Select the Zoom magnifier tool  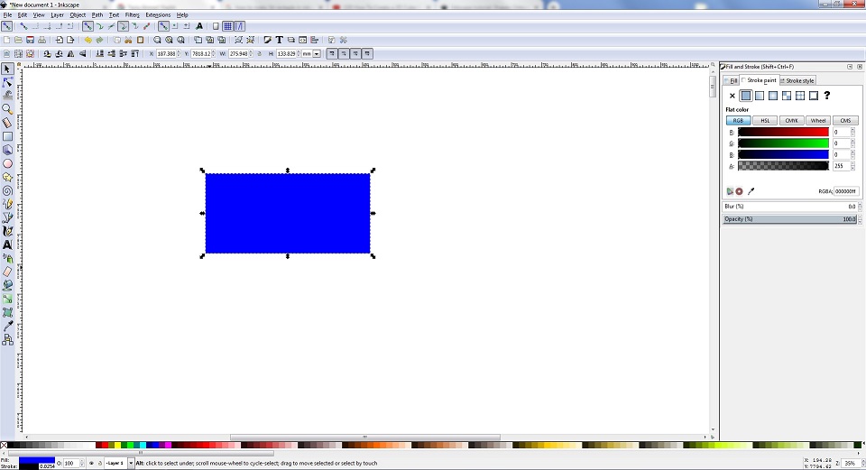click(7, 109)
